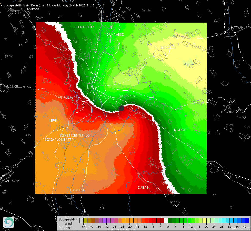
Task: Select the gray first legend swatch
Action: pyautogui.click(x=82, y=220)
